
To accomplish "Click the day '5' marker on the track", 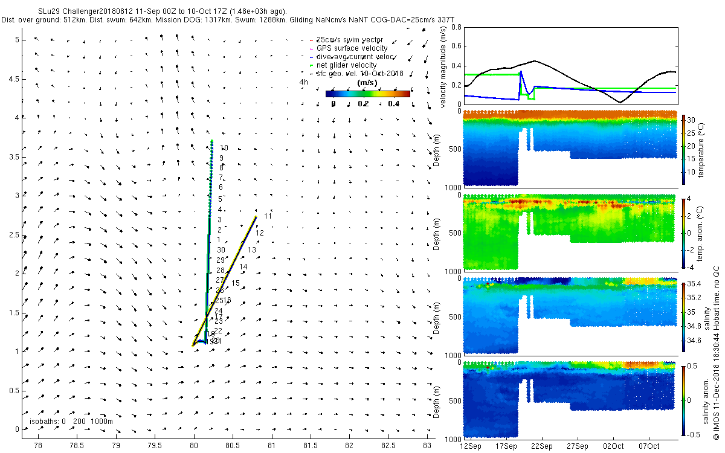I will coord(220,199).
